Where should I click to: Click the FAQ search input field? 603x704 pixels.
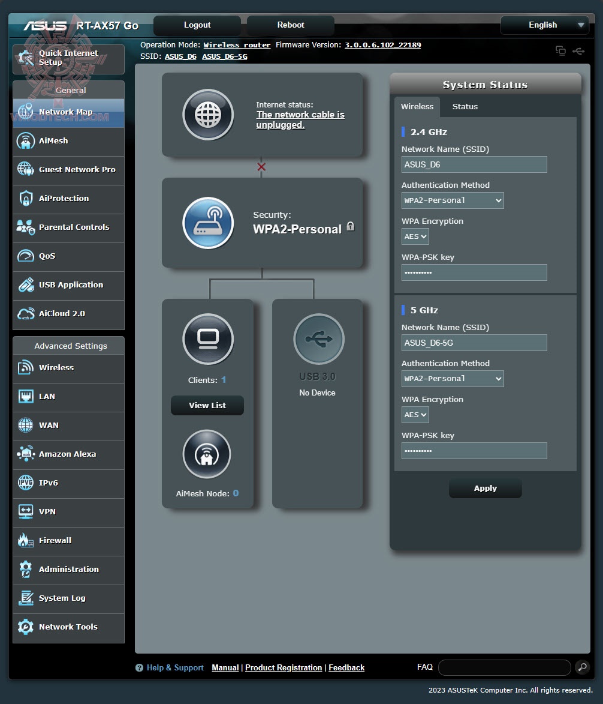pos(504,667)
